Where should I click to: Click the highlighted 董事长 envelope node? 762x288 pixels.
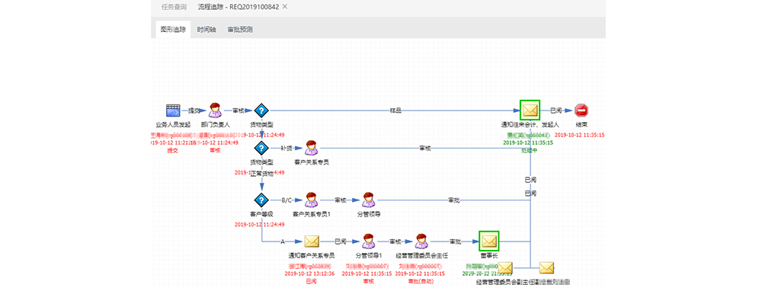489,241
